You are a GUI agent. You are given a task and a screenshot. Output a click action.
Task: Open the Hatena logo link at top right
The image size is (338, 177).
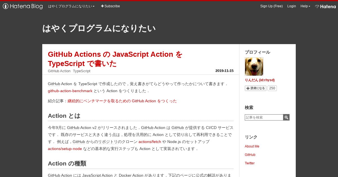pyautogui.click(x=325, y=6)
